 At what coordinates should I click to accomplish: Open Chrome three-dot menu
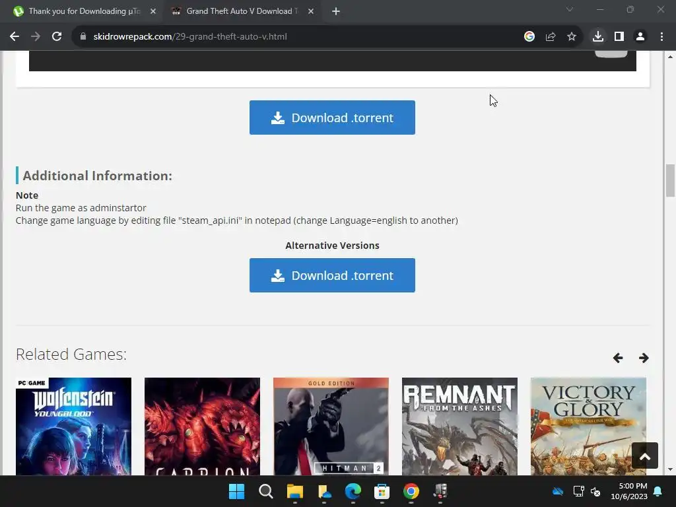coord(661,37)
